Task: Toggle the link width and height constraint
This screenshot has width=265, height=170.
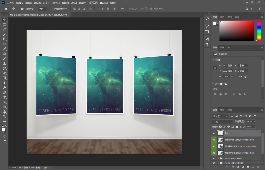Action: point(215,68)
